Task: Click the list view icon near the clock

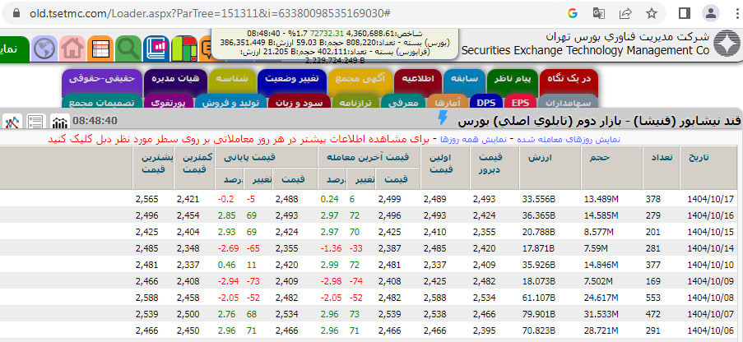Action: (36, 122)
